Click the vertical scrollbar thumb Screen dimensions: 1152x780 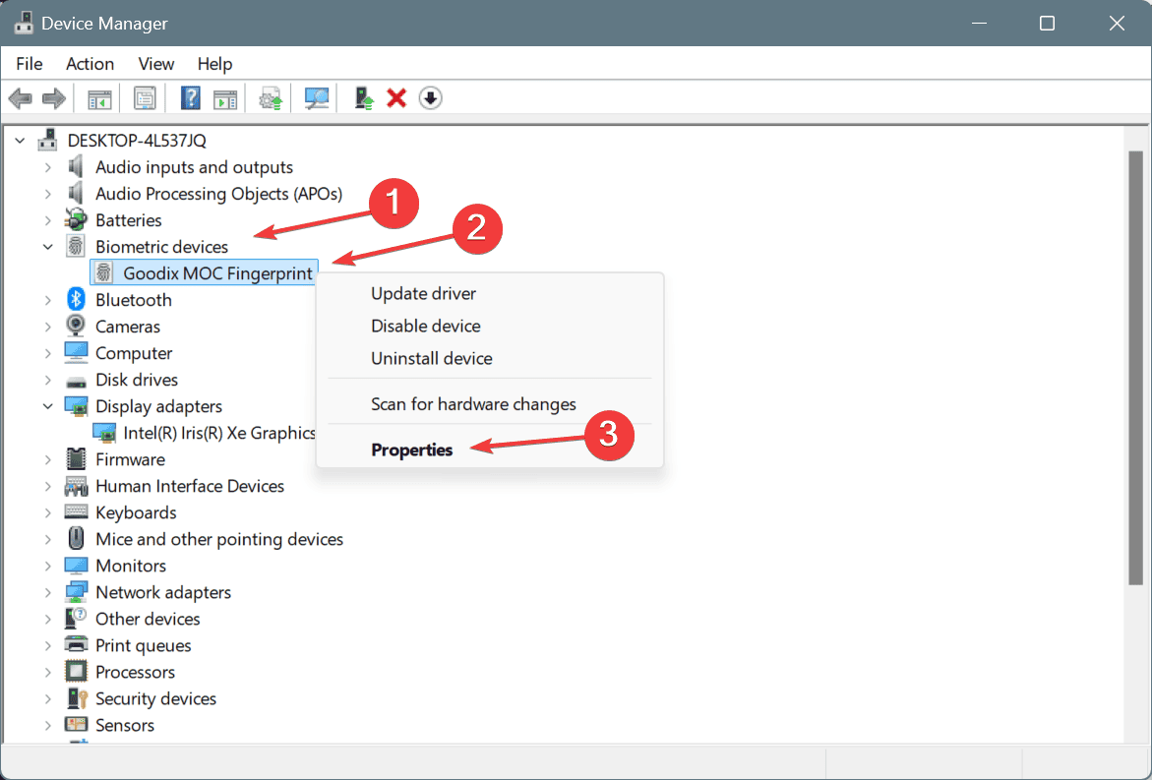pos(1136,367)
